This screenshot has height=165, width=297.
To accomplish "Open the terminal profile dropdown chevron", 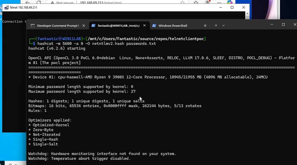I will [x=223, y=25].
